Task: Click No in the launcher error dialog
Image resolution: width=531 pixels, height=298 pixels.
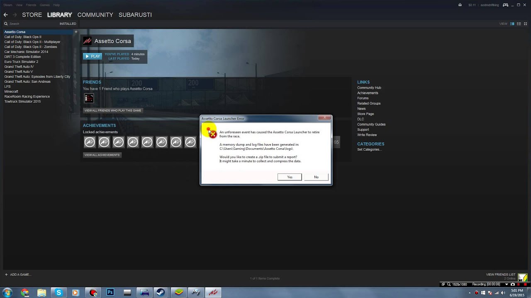Action: 316,177
